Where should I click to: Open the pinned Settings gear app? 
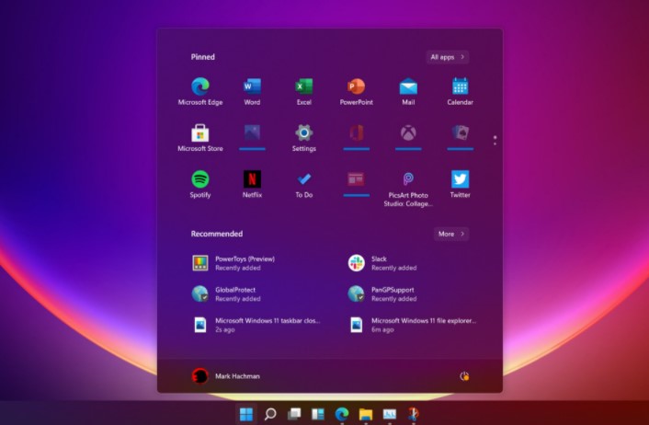(x=304, y=138)
